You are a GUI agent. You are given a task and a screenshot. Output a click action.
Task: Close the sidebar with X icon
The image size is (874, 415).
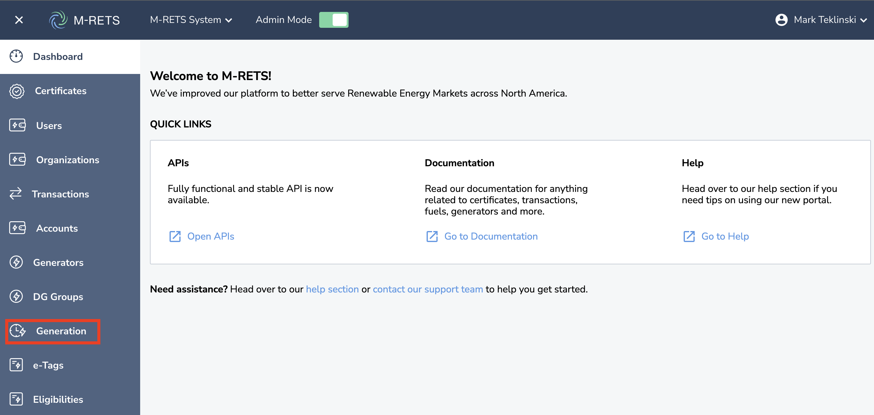point(19,20)
